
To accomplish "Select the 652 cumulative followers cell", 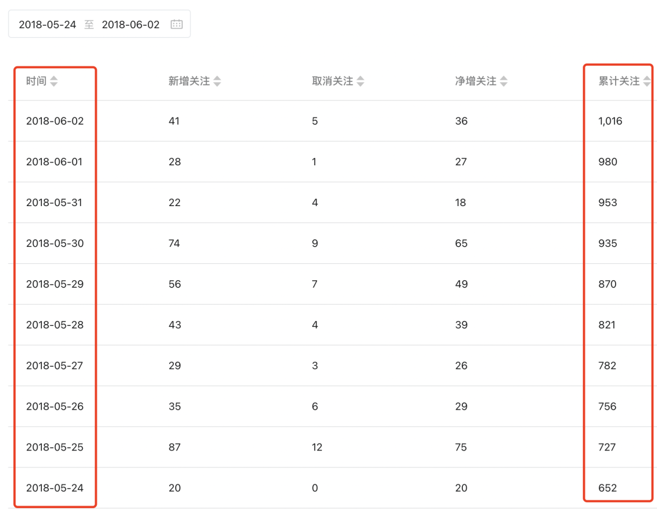I will [608, 488].
